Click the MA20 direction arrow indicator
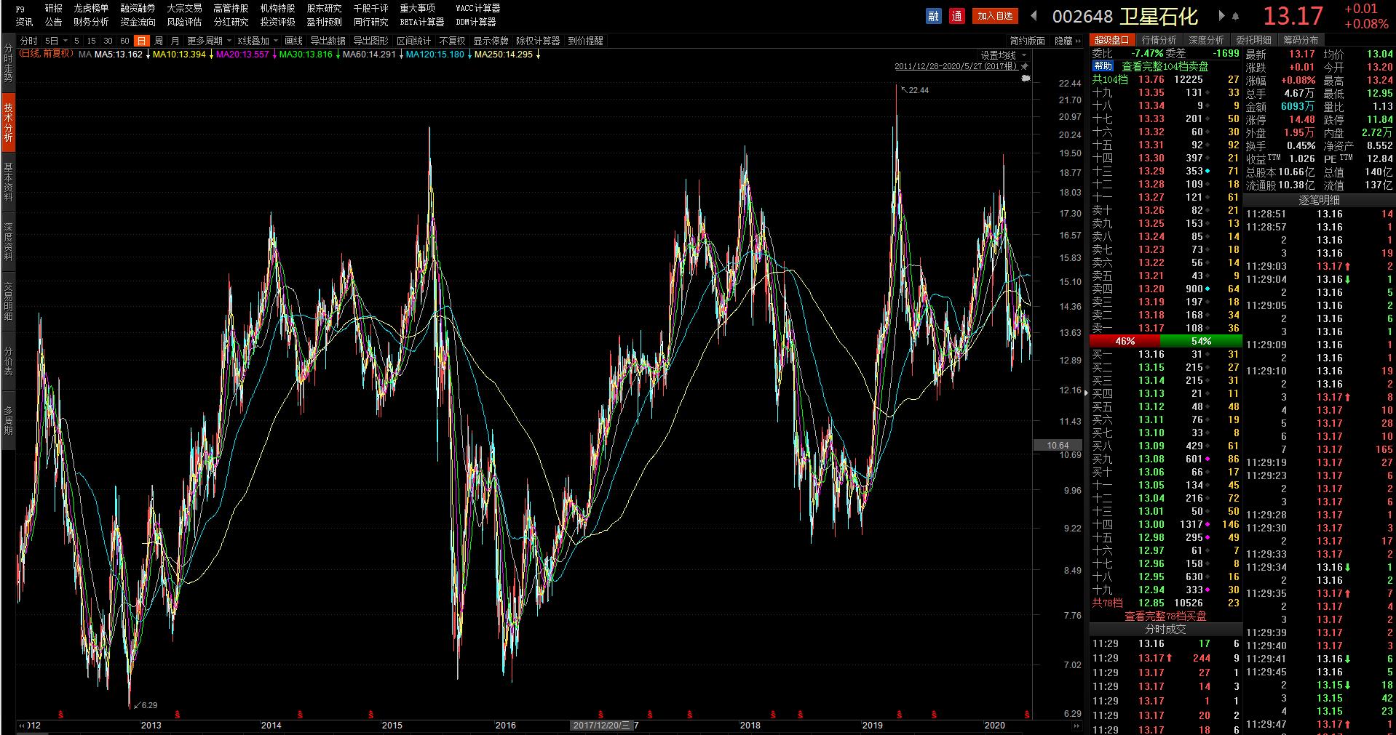1396x735 pixels. pos(274,55)
